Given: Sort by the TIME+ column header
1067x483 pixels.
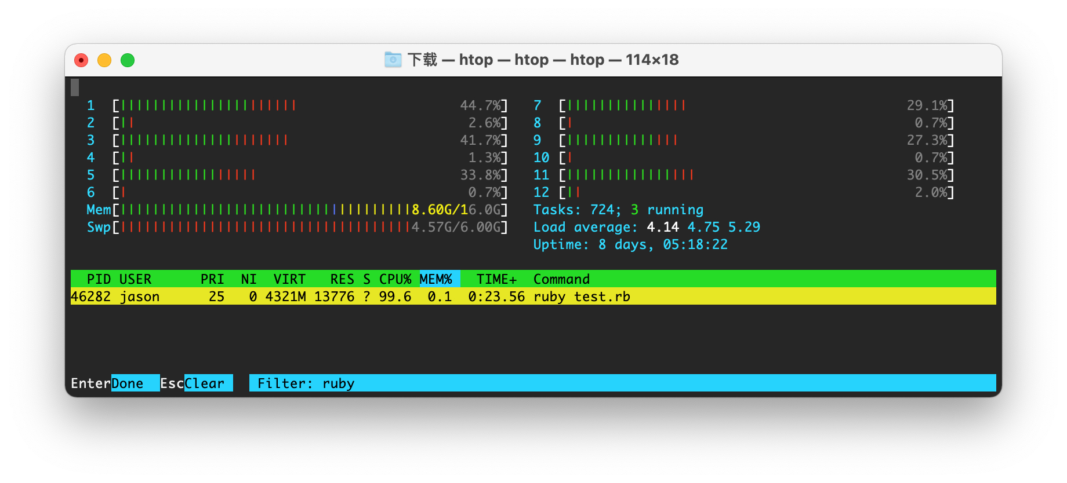Looking at the screenshot, I should 496,279.
